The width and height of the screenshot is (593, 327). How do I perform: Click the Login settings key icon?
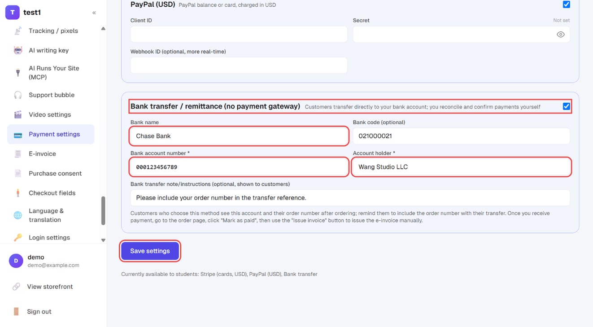18,238
